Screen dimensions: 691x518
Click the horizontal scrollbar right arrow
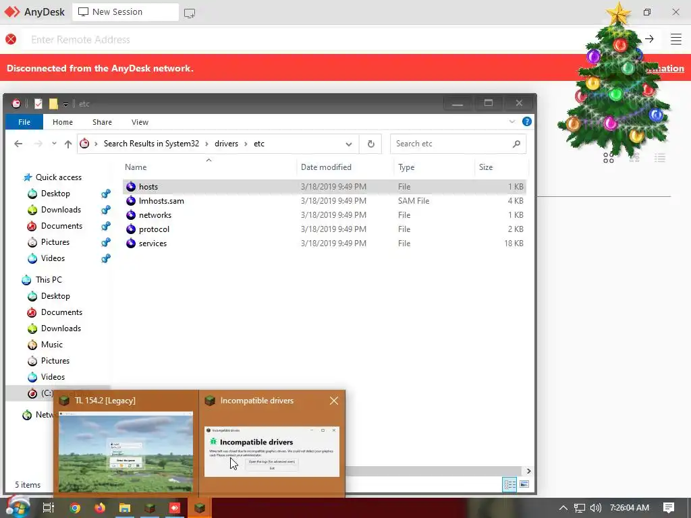pos(528,471)
